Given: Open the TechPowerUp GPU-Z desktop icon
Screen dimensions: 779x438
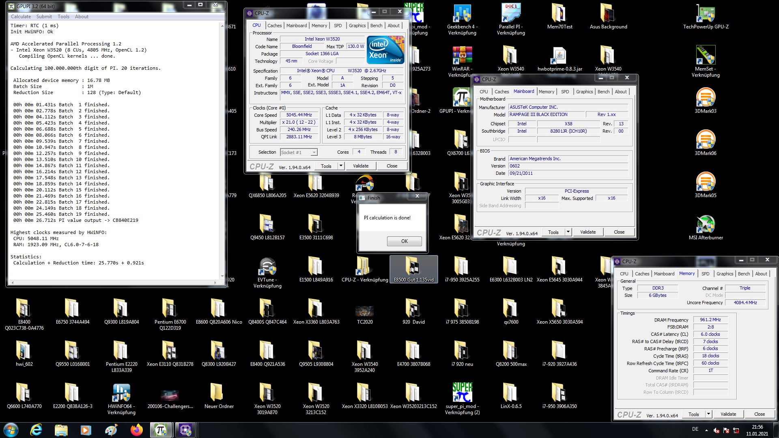Looking at the screenshot, I should (706, 17).
